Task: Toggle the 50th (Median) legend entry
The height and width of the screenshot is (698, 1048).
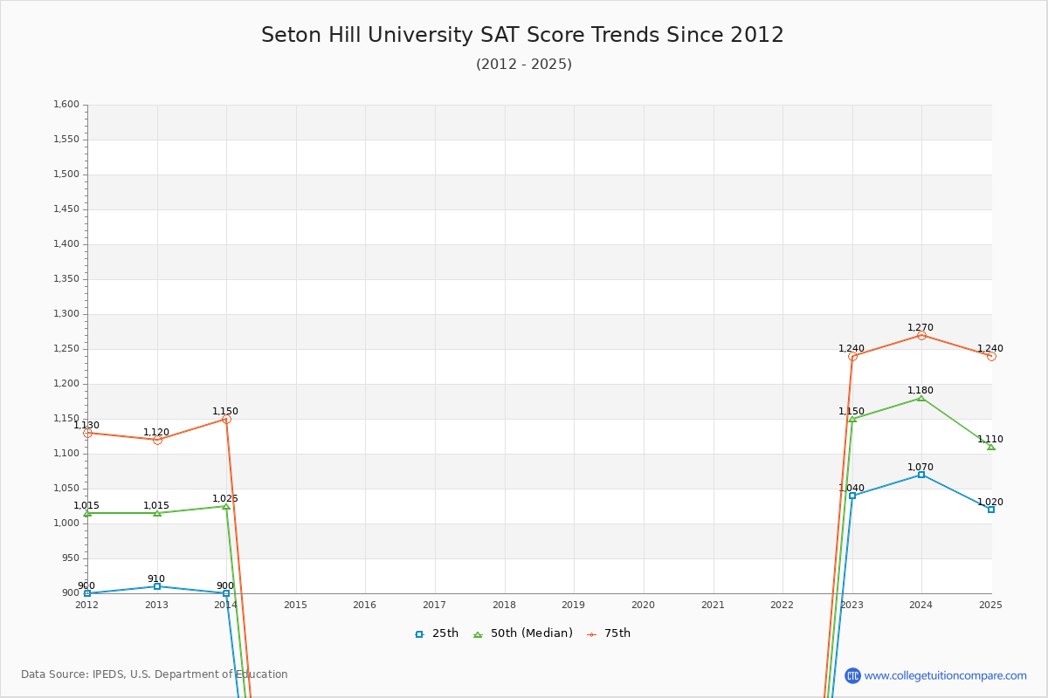Action: click(523, 633)
